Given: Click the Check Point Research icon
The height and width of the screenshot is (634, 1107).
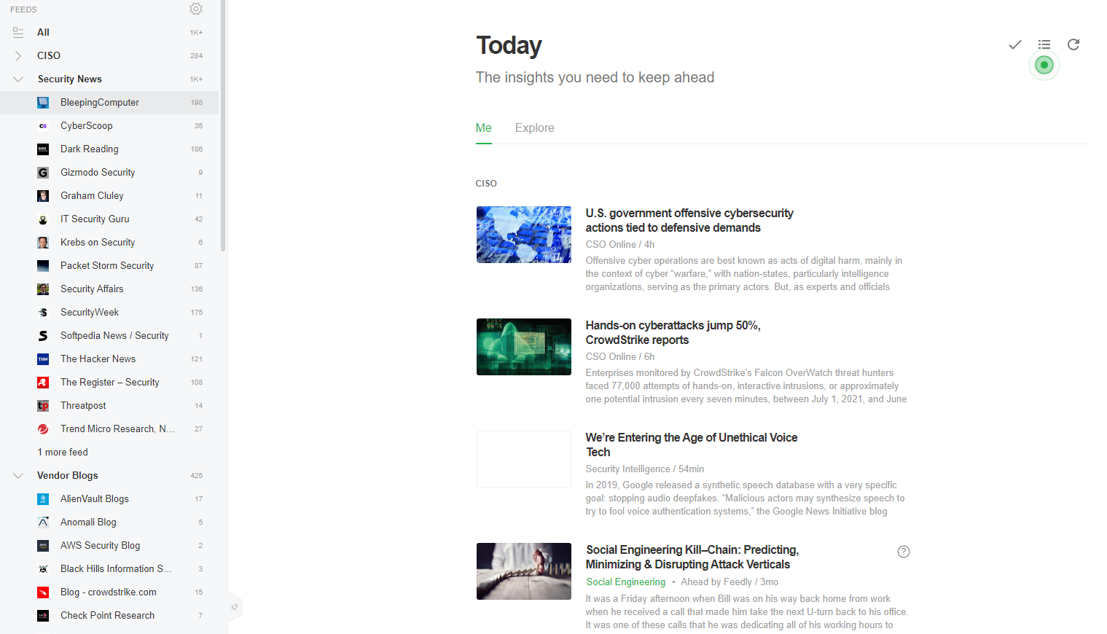Looking at the screenshot, I should coord(43,616).
